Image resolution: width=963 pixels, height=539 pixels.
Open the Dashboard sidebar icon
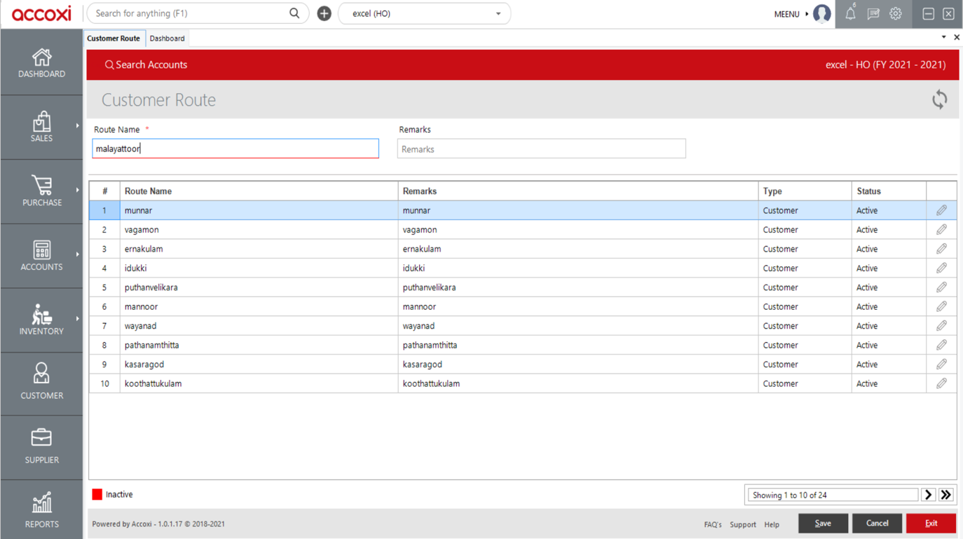(41, 62)
